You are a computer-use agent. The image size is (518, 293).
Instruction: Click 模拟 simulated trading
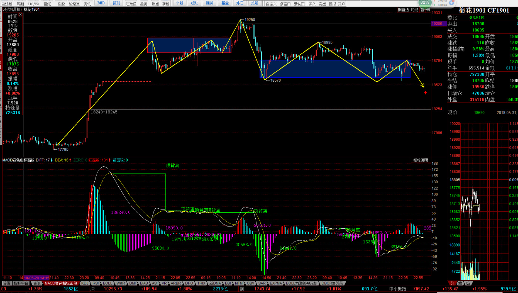tap(332, 4)
